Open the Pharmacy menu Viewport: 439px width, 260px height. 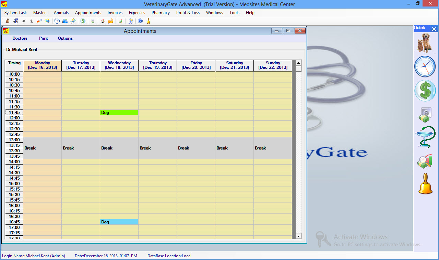[161, 13]
